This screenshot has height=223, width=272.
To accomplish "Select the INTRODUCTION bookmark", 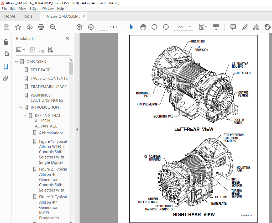I will click(x=45, y=107).
